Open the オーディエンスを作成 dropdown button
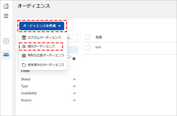177x116 pixels. (x=42, y=26)
